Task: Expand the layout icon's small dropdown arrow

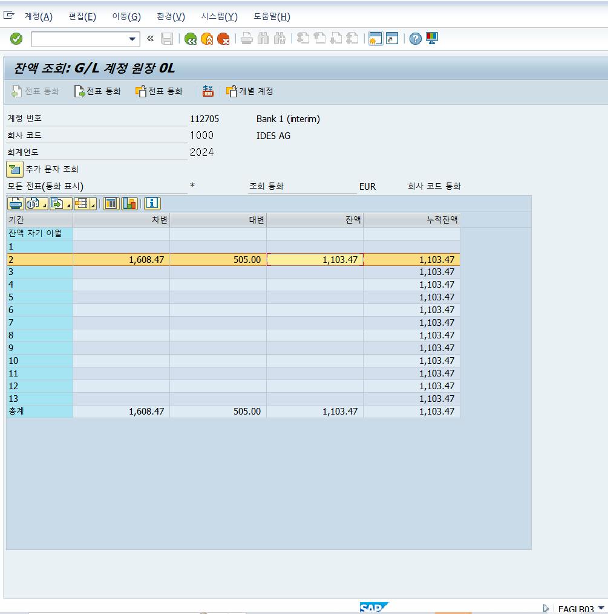Action: pos(93,204)
